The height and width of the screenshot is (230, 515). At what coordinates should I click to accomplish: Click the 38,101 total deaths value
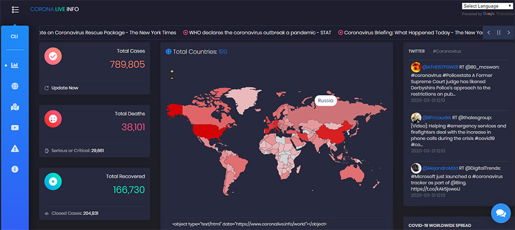point(133,127)
